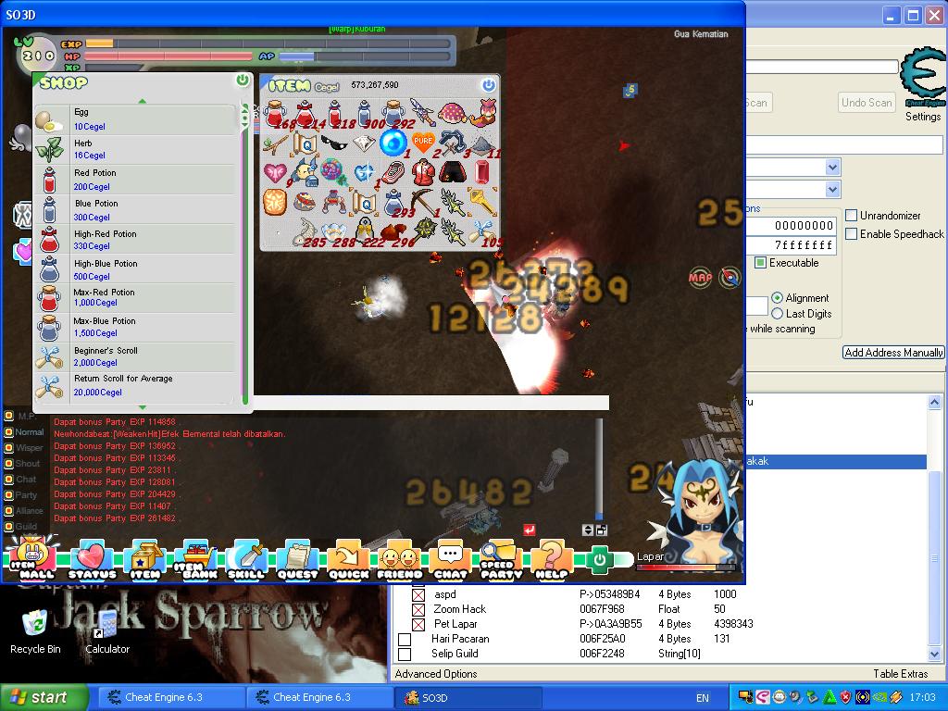948x711 pixels.
Task: Select the Guild chat filter
Action: [22, 527]
